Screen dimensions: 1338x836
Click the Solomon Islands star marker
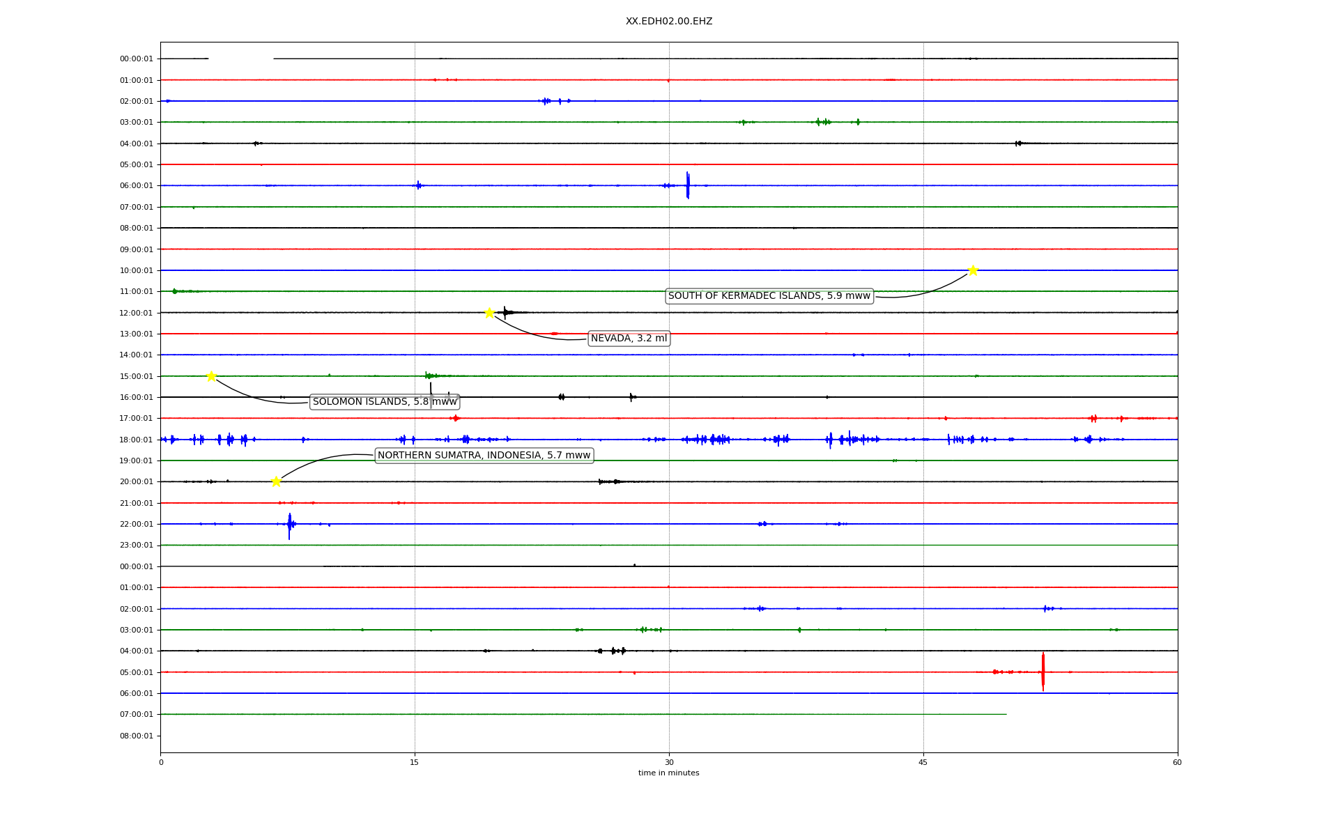211,376
